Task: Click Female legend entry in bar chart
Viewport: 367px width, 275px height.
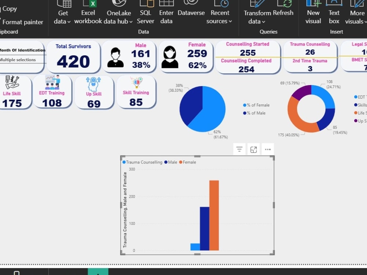Action: (x=188, y=162)
